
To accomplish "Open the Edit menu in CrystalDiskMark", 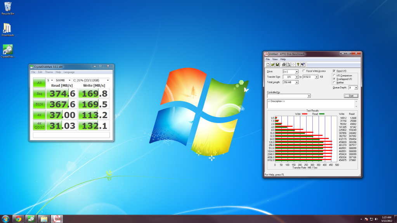I will tap(40, 72).
